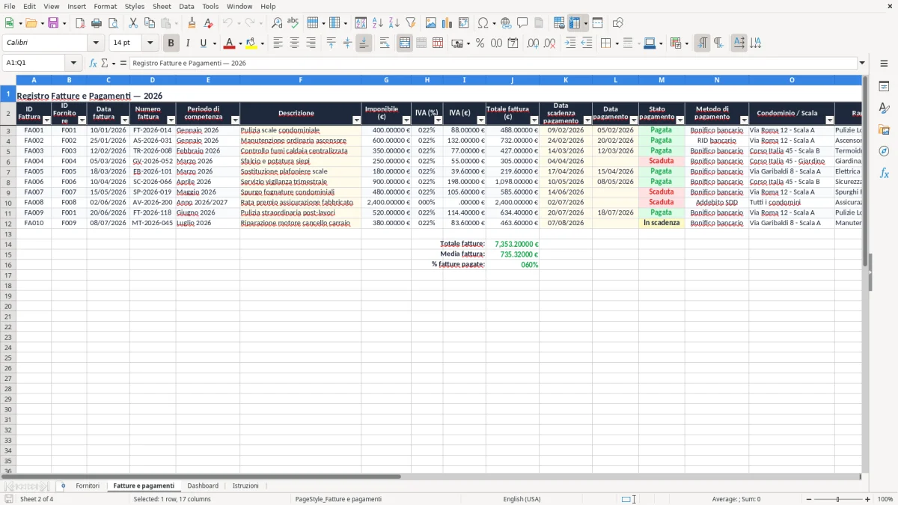Image resolution: width=898 pixels, height=505 pixels.
Task: Sort ascending with the A-Z icon
Action: (378, 23)
